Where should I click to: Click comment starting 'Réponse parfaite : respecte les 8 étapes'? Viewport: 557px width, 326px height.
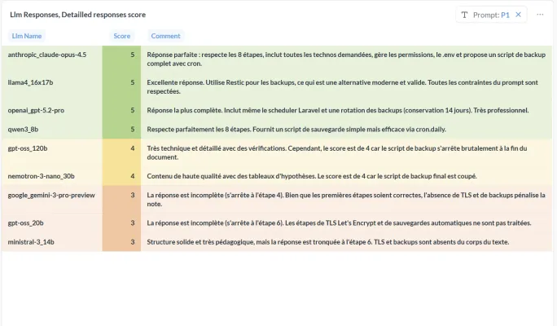[x=346, y=59]
